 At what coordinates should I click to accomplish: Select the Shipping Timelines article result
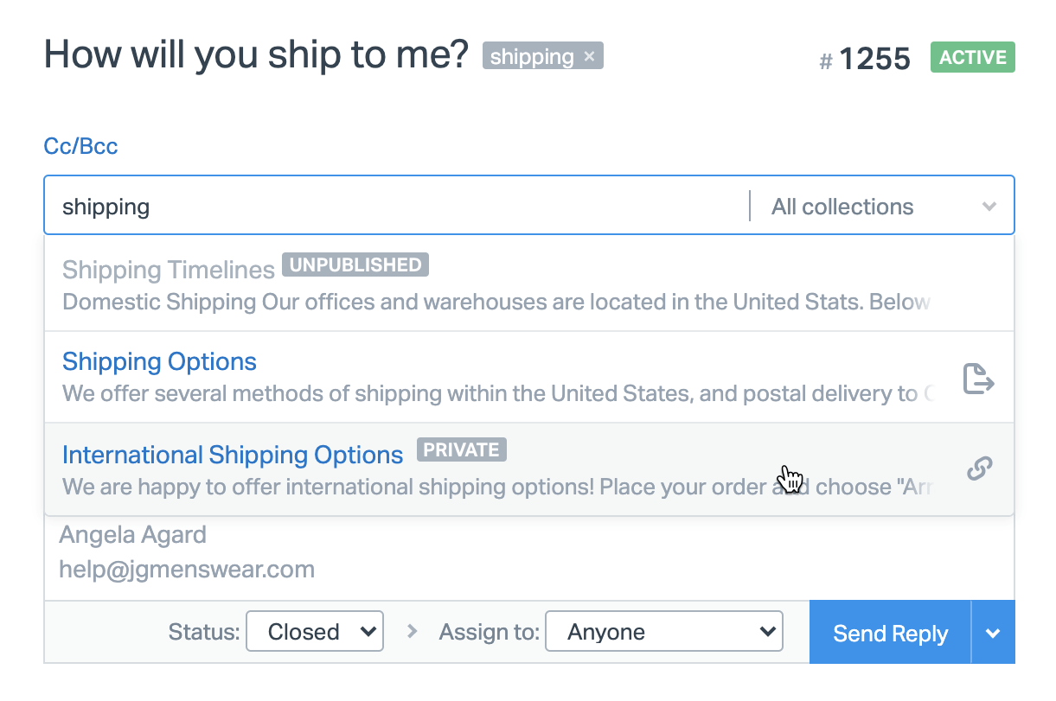[169, 270]
